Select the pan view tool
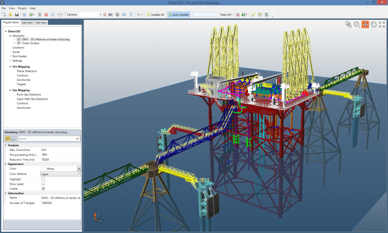This screenshot has width=388, height=233. pos(365,24)
